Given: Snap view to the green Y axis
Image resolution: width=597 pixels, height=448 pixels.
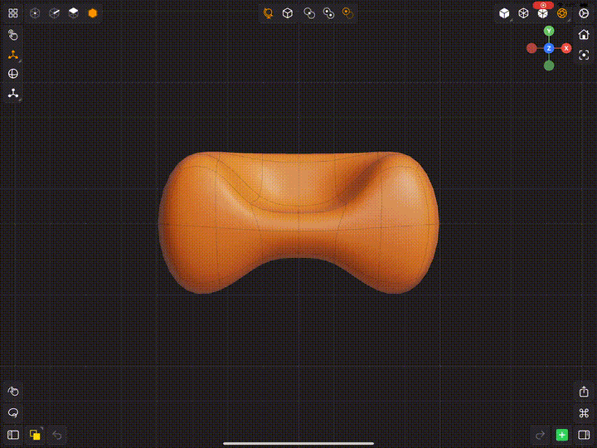Looking at the screenshot, I should point(549,31).
